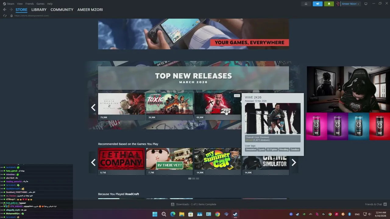
Task: Click the Steam icon on the taskbar
Action: 235,214
